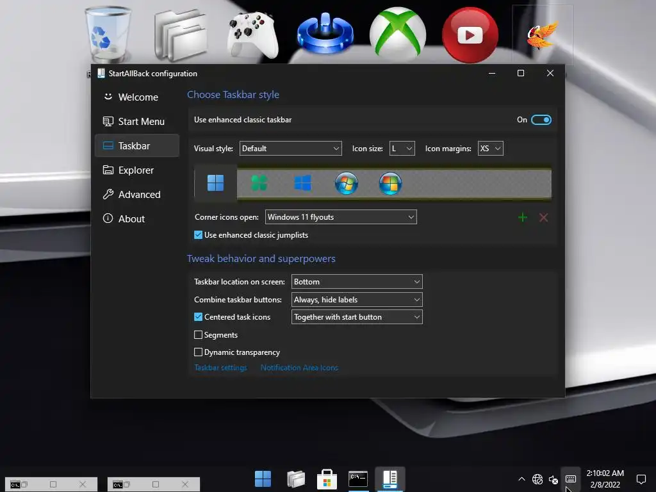Add a custom start button image with plus

pyautogui.click(x=523, y=218)
